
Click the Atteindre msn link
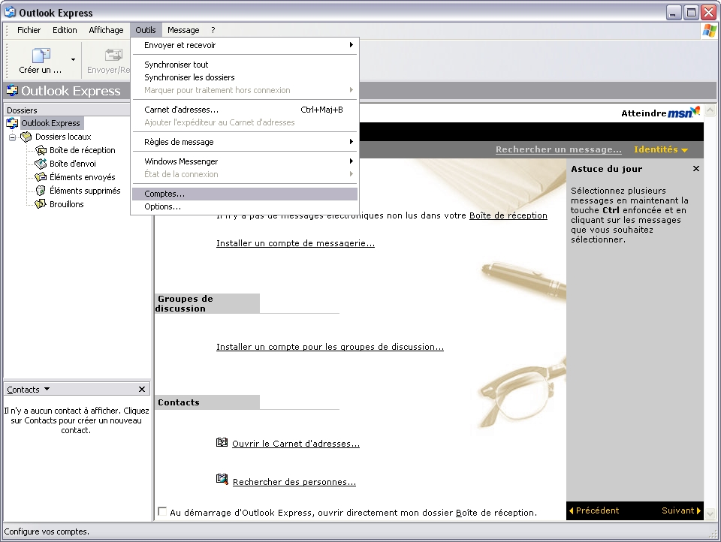coord(661,113)
